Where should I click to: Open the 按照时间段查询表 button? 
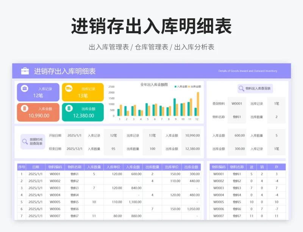33,142
